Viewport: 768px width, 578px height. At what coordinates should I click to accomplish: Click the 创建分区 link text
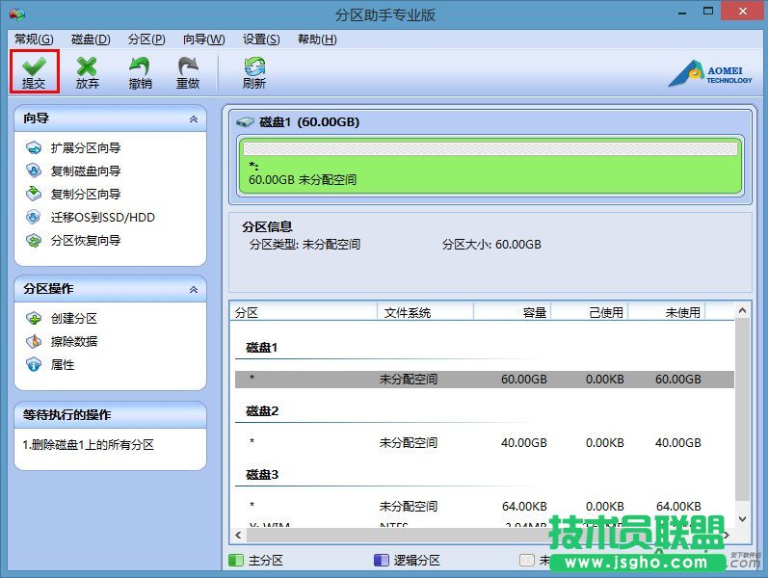74,319
